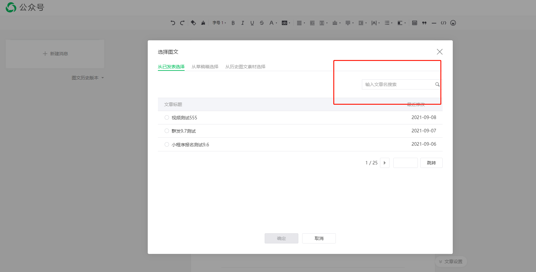The image size is (536, 272).
Task: Expand the 文章设置 panel
Action: coord(451,262)
